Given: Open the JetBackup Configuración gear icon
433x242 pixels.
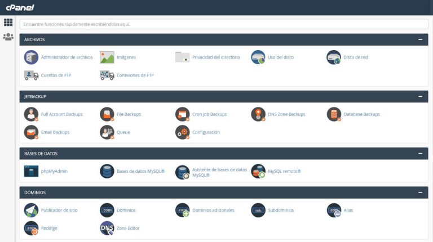Looking at the screenshot, I should 182,132.
